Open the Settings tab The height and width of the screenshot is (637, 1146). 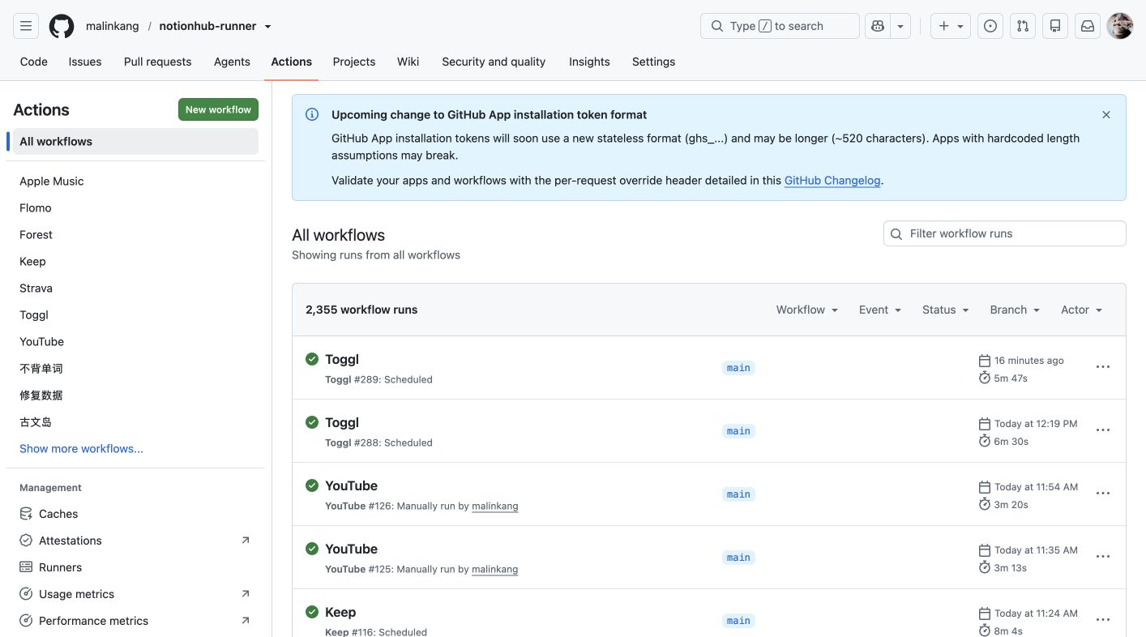(653, 62)
